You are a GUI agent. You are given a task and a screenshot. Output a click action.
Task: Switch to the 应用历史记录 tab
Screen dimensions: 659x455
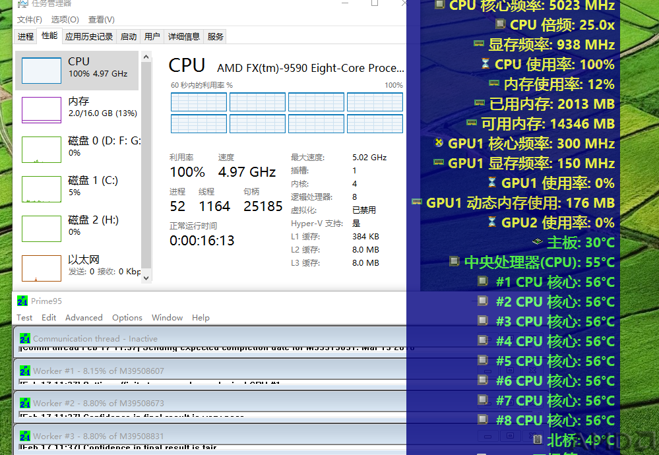tap(89, 36)
